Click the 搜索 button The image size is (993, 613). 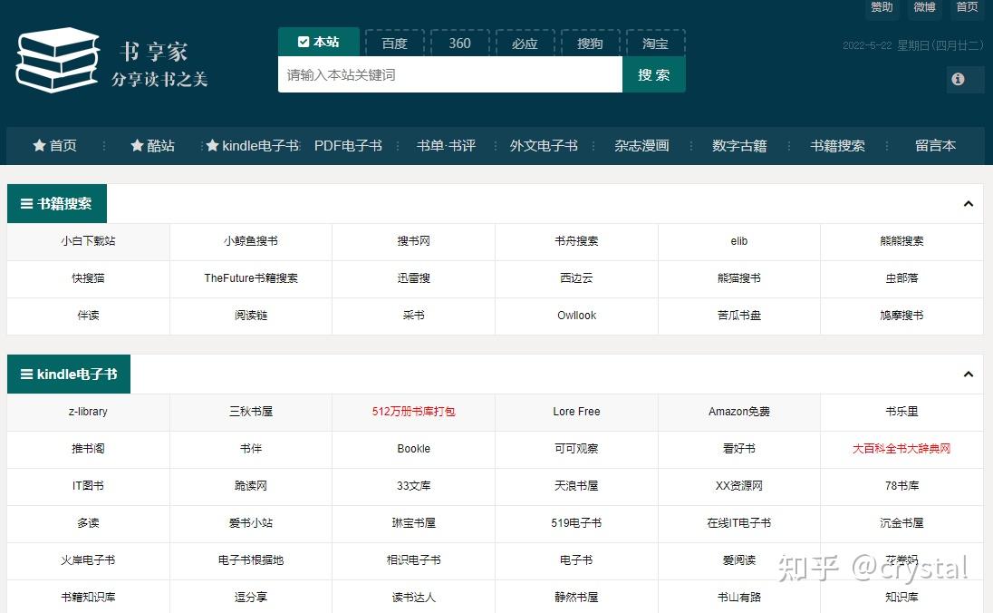point(654,74)
